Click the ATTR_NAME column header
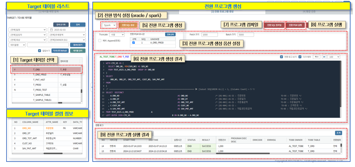Screen dimensions: 355x167 (x=52, y=122)
